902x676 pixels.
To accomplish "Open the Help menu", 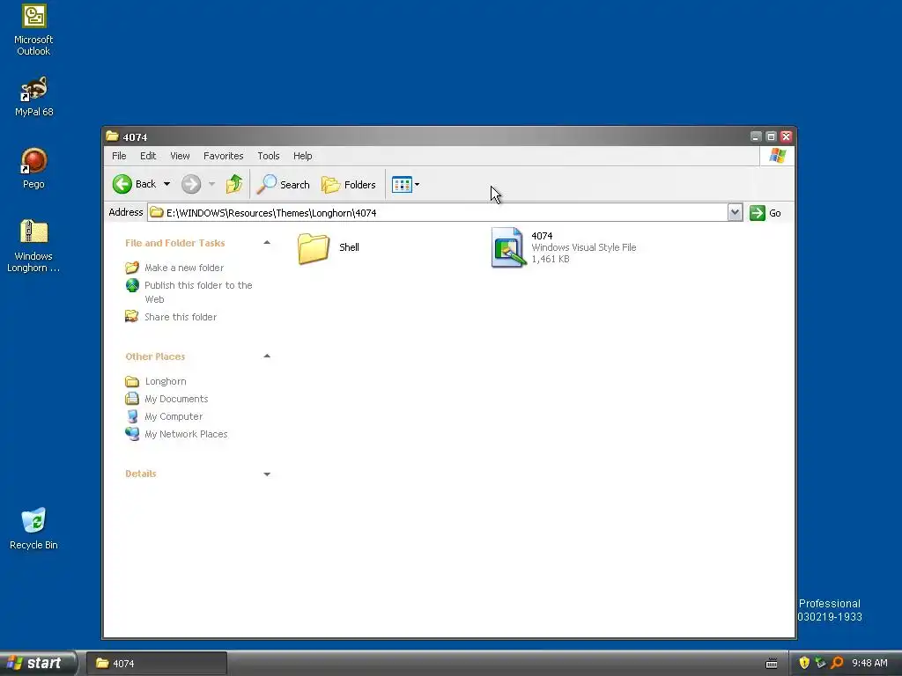I will tap(303, 156).
